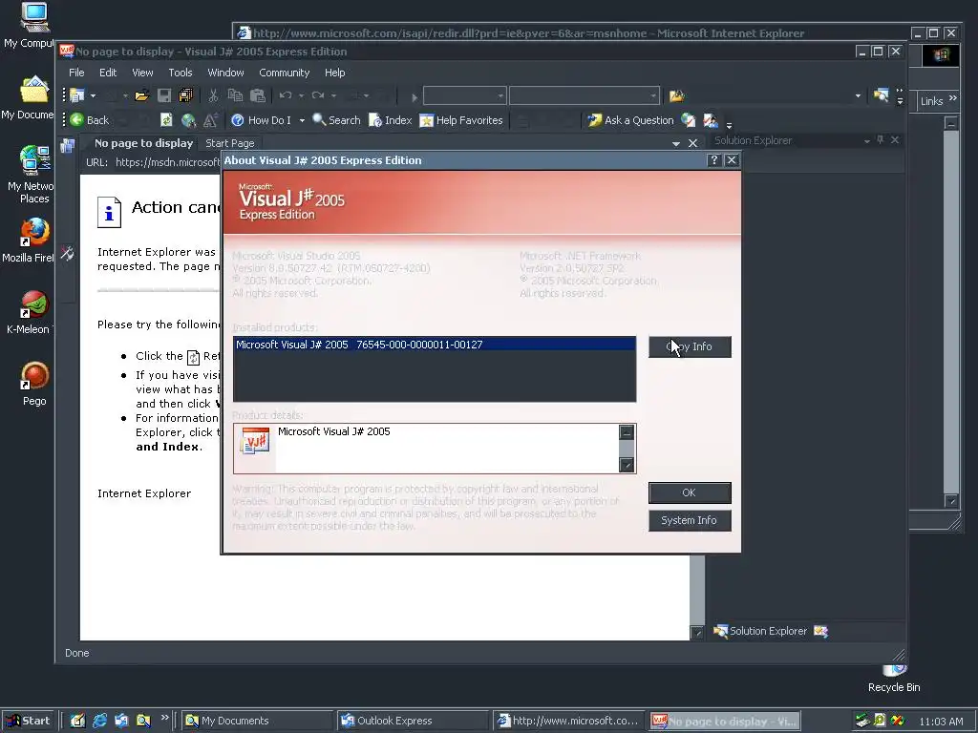Open the File menu

[76, 73]
